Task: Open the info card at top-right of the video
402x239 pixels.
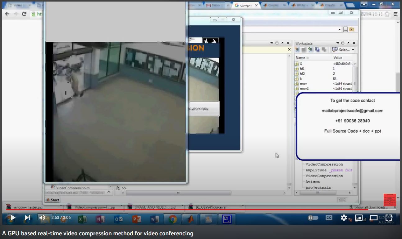Action: (x=390, y=200)
